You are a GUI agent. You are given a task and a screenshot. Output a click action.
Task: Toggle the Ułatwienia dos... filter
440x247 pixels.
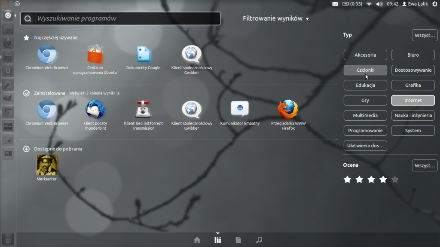click(365, 146)
